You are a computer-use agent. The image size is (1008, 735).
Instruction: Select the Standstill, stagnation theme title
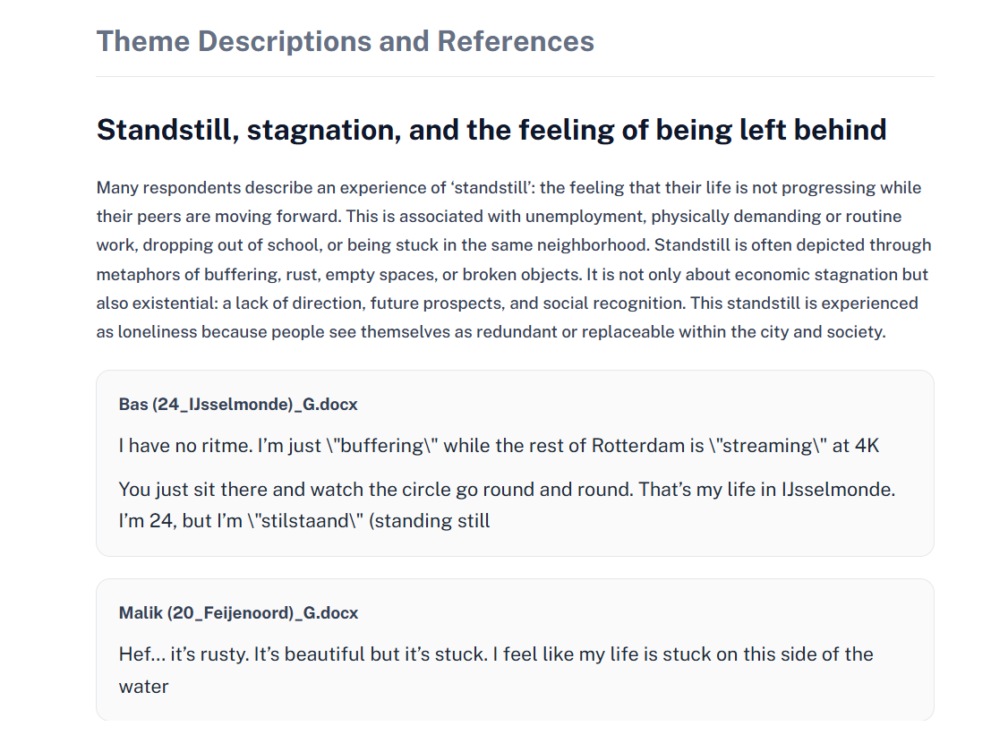(491, 129)
